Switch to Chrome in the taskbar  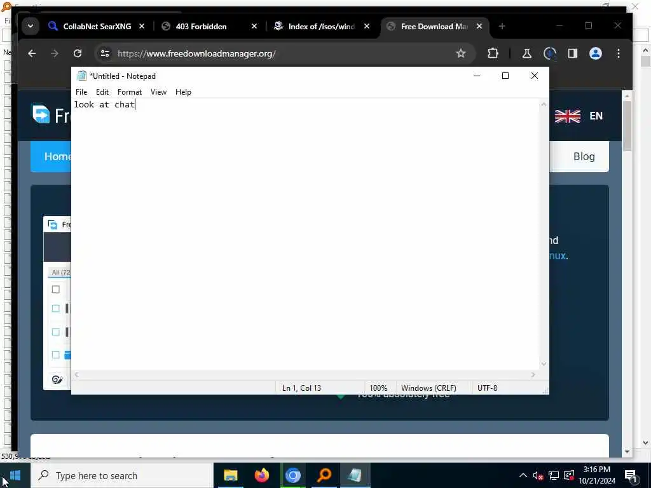coord(292,475)
